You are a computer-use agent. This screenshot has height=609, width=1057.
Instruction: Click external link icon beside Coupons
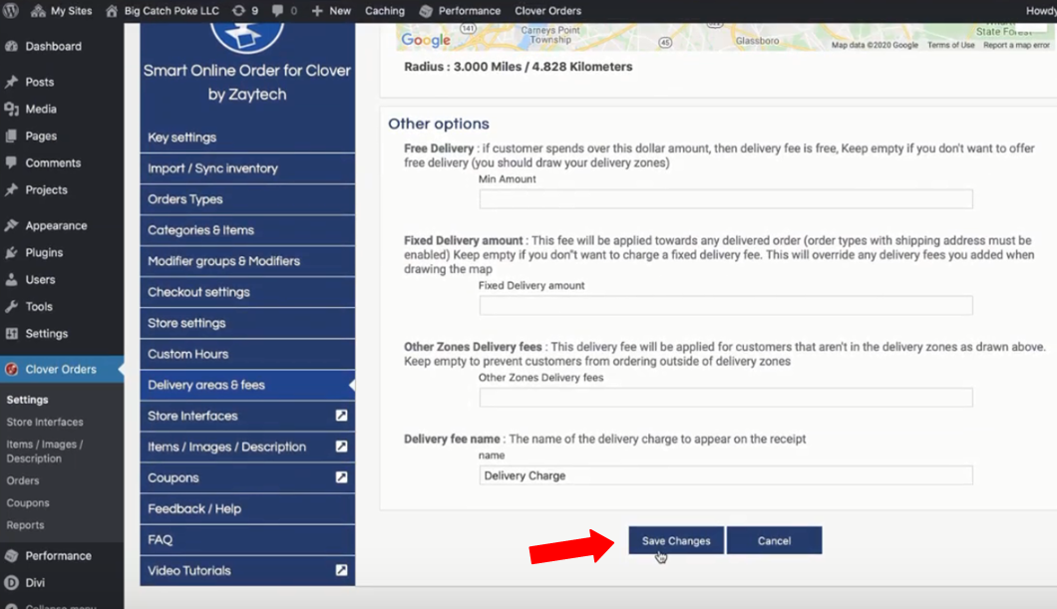pyautogui.click(x=342, y=477)
